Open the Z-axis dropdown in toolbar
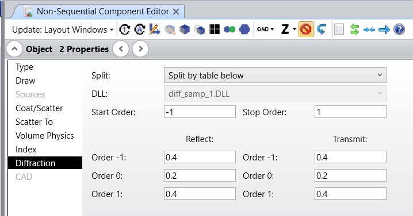 pos(288,29)
